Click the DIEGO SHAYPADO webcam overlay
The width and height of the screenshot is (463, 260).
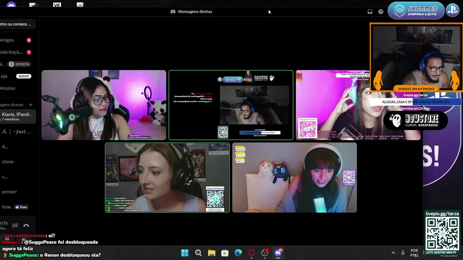click(x=416, y=57)
